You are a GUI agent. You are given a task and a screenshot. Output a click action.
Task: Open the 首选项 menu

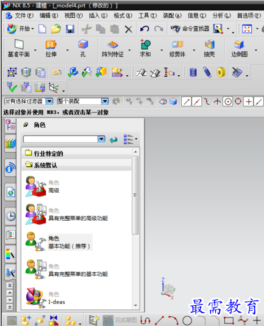click(x=249, y=15)
